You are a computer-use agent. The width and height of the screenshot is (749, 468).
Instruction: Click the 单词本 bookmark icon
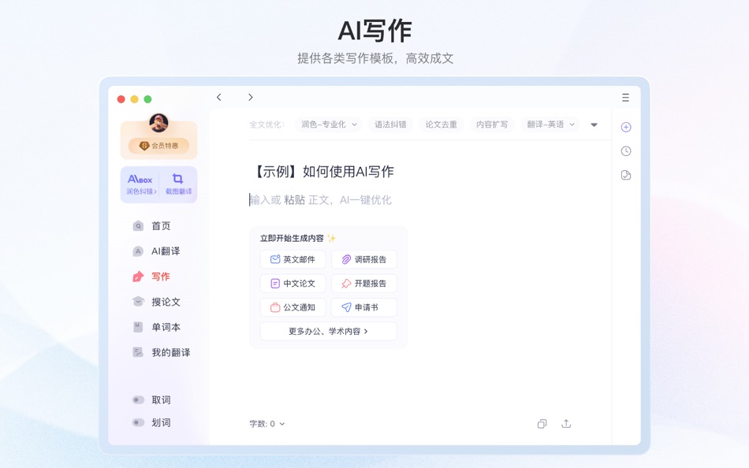(x=138, y=327)
